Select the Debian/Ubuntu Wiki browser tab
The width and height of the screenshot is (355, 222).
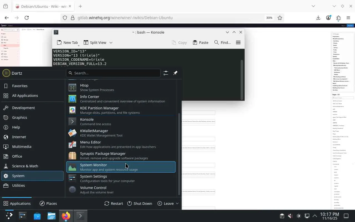click(x=44, y=6)
